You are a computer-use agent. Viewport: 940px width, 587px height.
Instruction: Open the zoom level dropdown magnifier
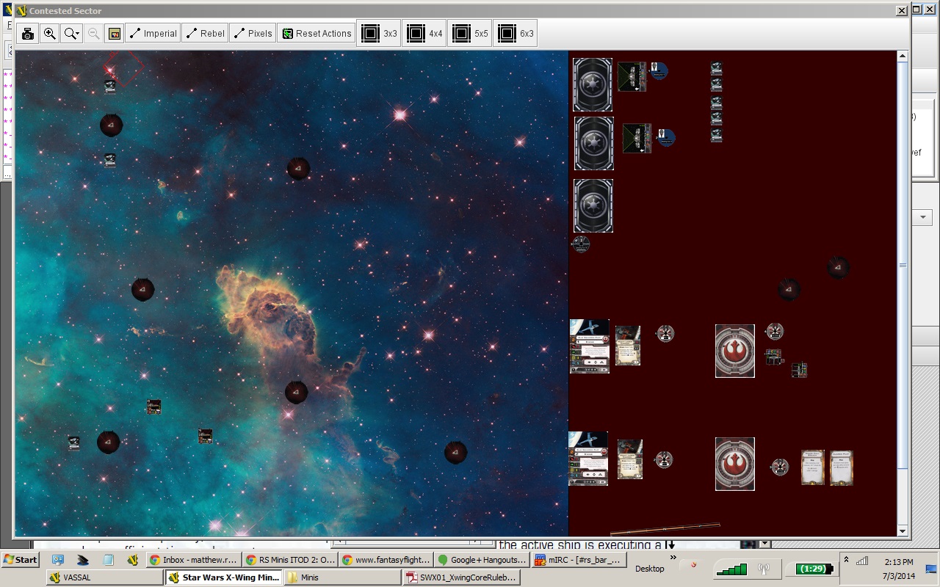click(71, 34)
